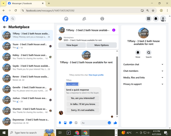Image resolution: width=171 pixels, height=136 pixels.
Task: Open Windows Start menu
Action: click(x=4, y=133)
